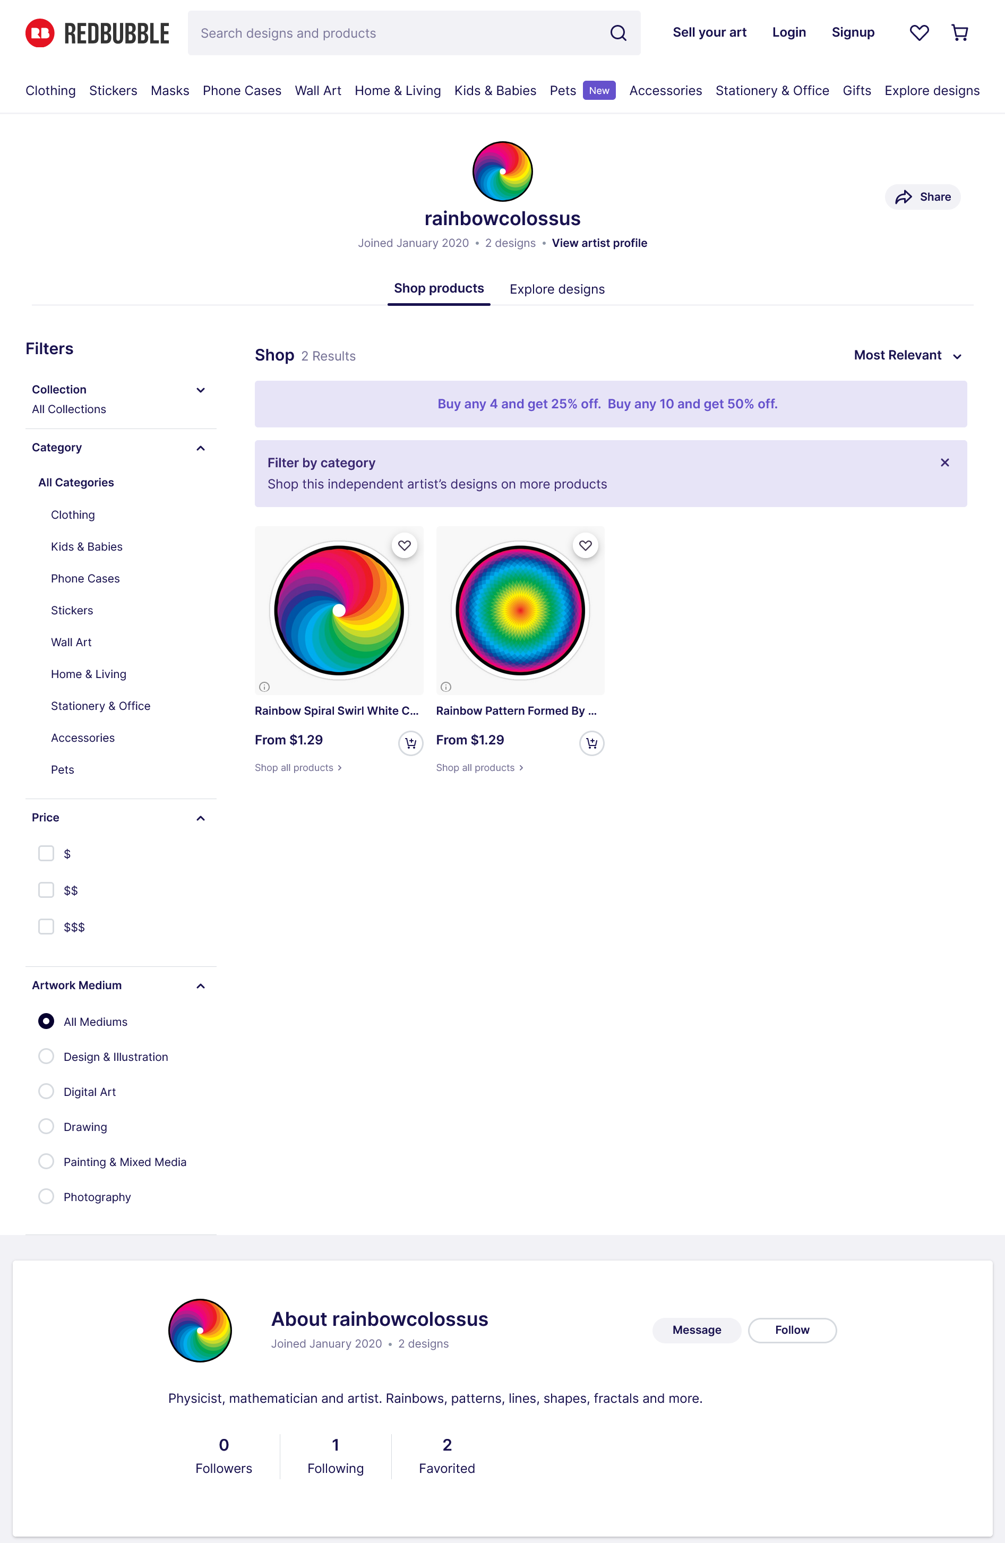Filter by Stationery & Office in sidebar
The width and height of the screenshot is (1005, 1543).
100,706
